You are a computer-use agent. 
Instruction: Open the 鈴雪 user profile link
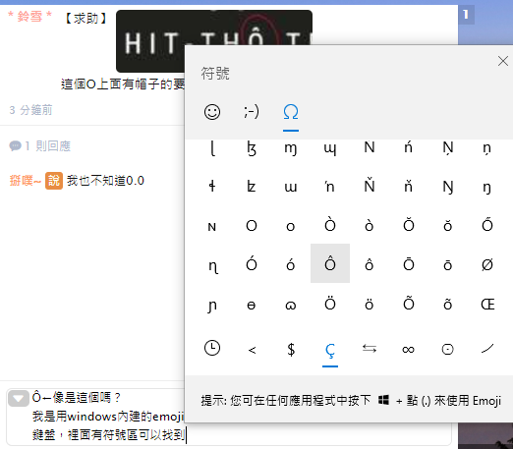click(29, 16)
